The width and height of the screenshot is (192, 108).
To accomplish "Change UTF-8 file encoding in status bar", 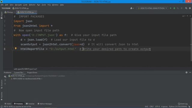I will pos(157,107).
